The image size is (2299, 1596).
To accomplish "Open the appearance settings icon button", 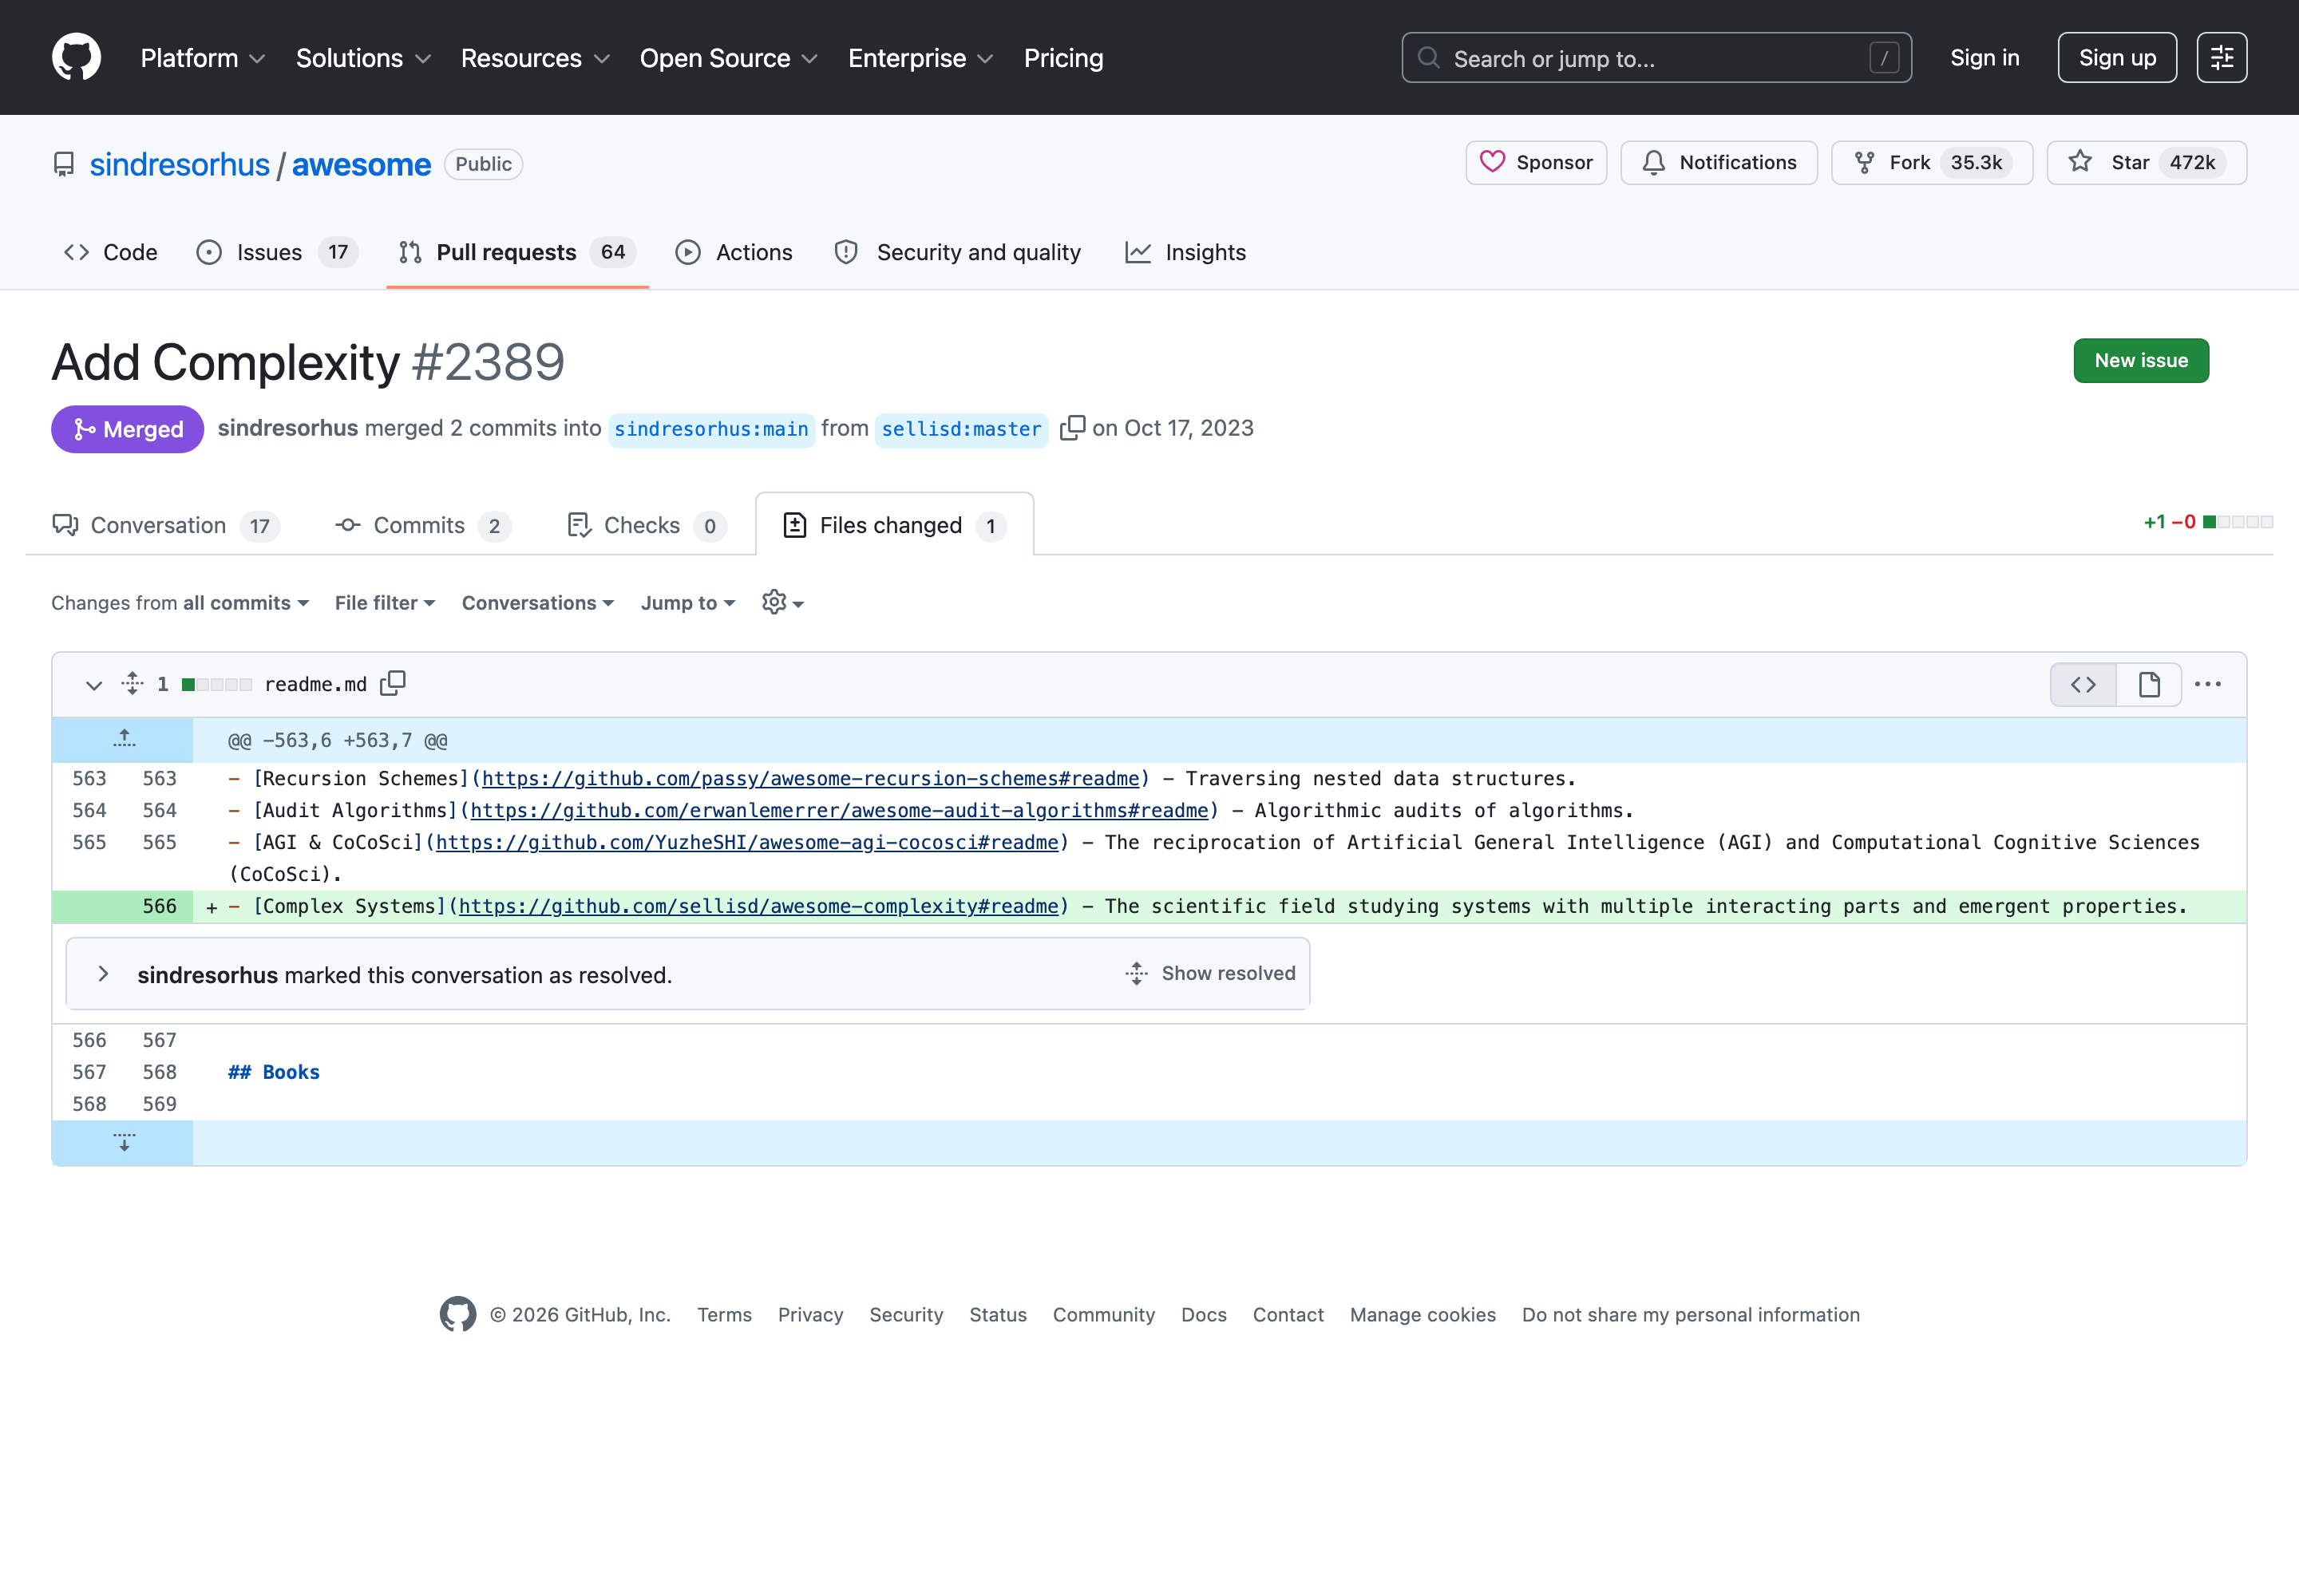I will coord(2222,58).
